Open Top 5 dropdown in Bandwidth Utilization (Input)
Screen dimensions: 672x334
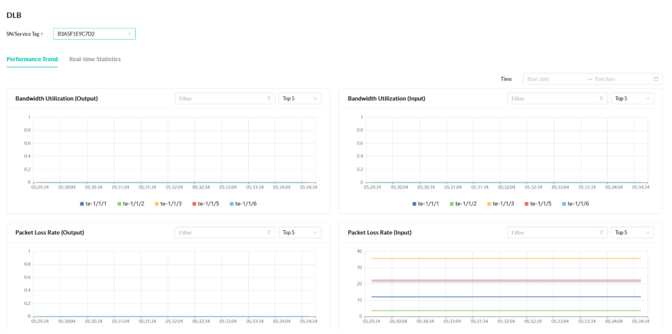[632, 99]
